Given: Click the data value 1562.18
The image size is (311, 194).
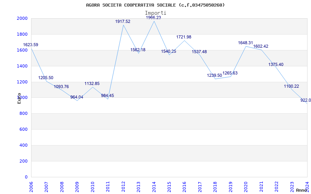Looking at the screenshot, I should 138,50.
